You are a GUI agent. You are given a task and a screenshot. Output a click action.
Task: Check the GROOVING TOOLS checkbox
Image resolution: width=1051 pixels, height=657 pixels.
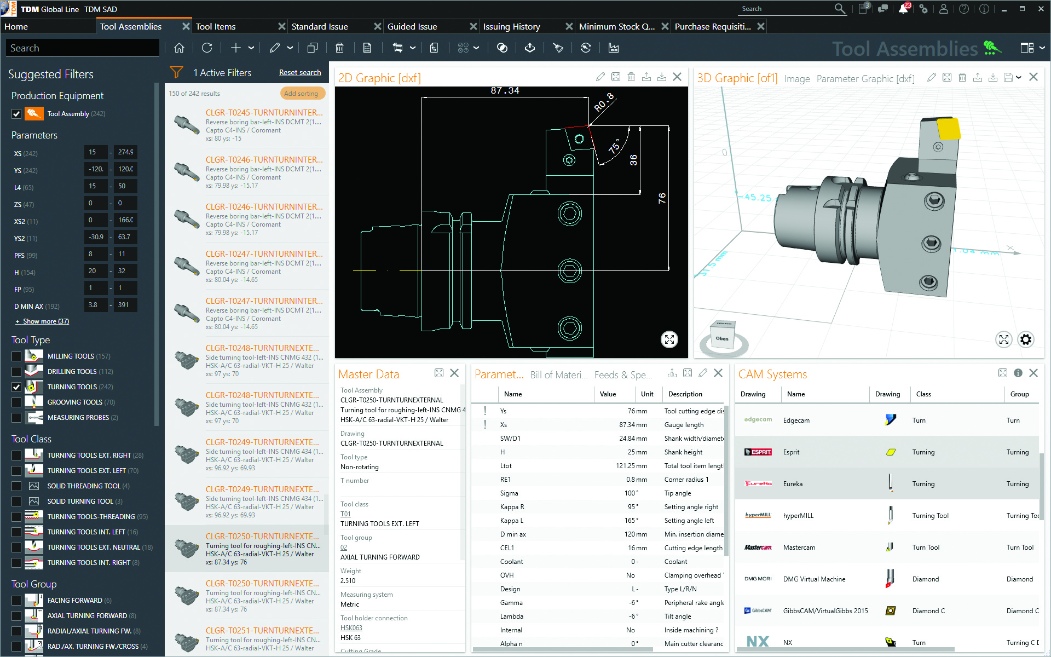click(x=16, y=402)
